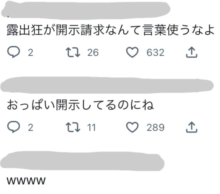Open redacted author name above おっぱい tweet
Viewport: 220px width, 194px height.
click(x=107, y=85)
